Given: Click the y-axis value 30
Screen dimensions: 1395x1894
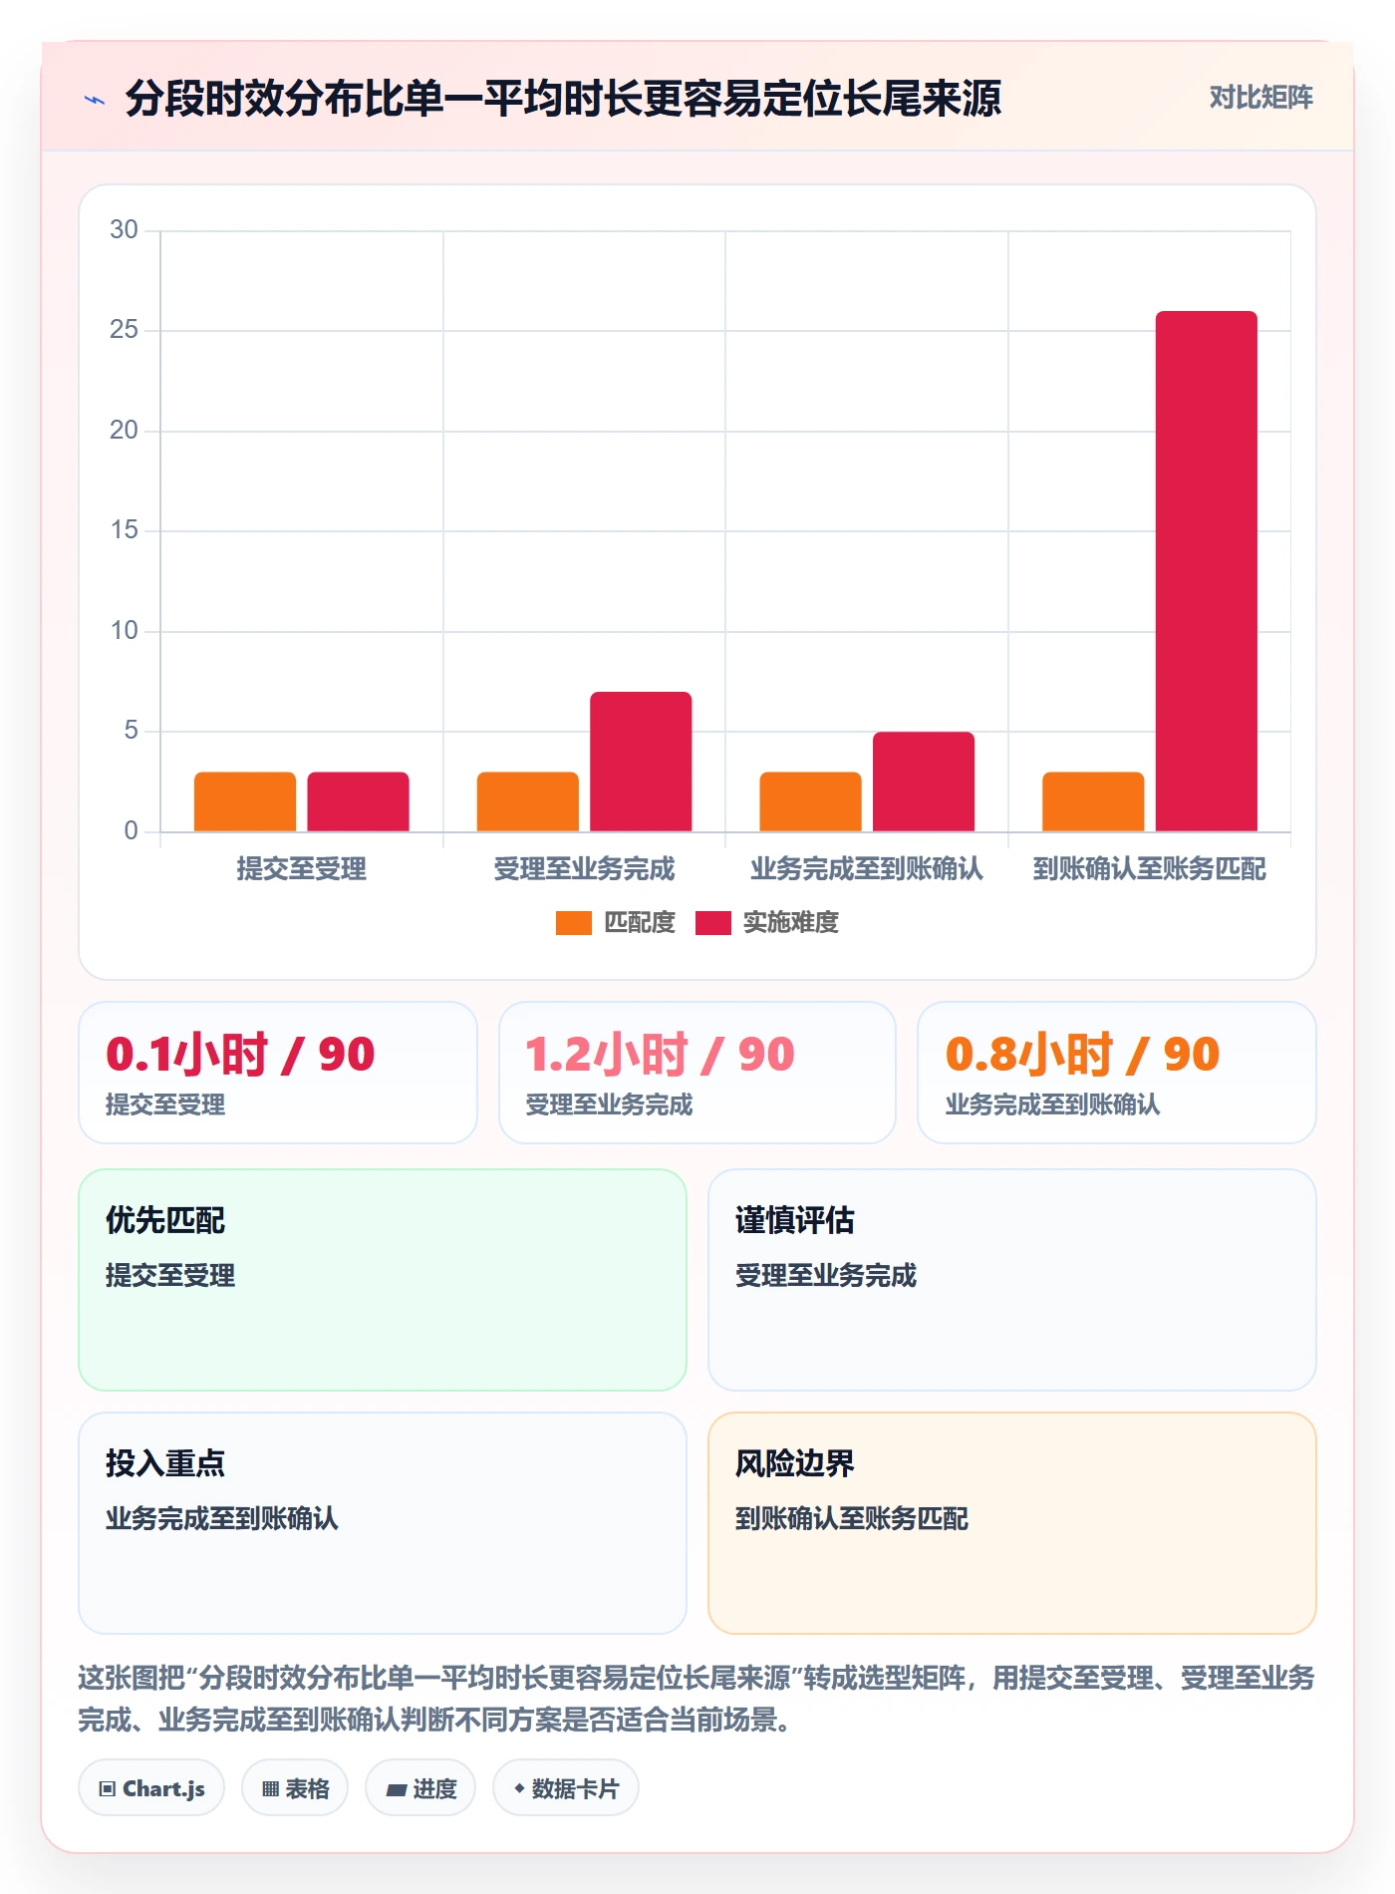Looking at the screenshot, I should point(124,230).
